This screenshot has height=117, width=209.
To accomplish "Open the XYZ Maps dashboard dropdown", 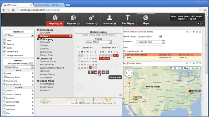I will coord(18,35).
